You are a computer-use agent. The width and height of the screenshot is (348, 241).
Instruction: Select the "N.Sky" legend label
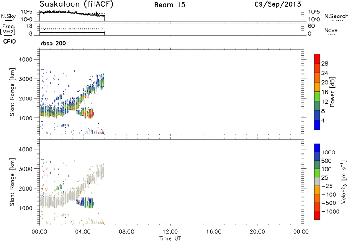click(x=8, y=16)
